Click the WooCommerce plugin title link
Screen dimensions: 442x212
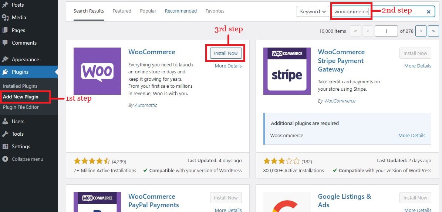click(152, 52)
